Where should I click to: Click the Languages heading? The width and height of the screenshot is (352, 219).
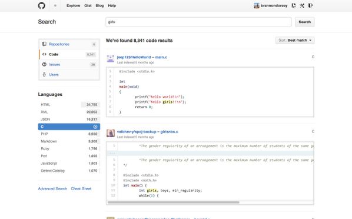click(50, 94)
